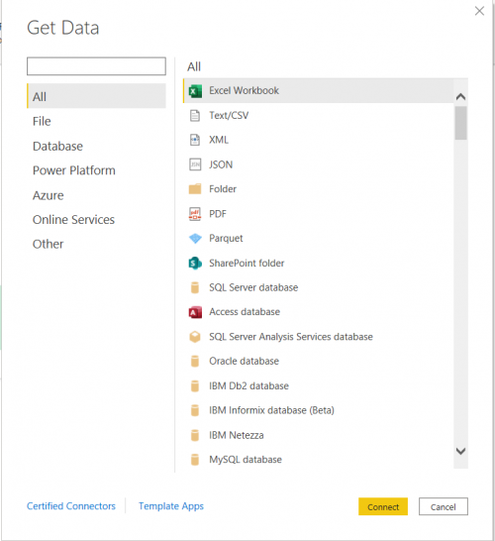Open the Template Apps link

(x=171, y=506)
